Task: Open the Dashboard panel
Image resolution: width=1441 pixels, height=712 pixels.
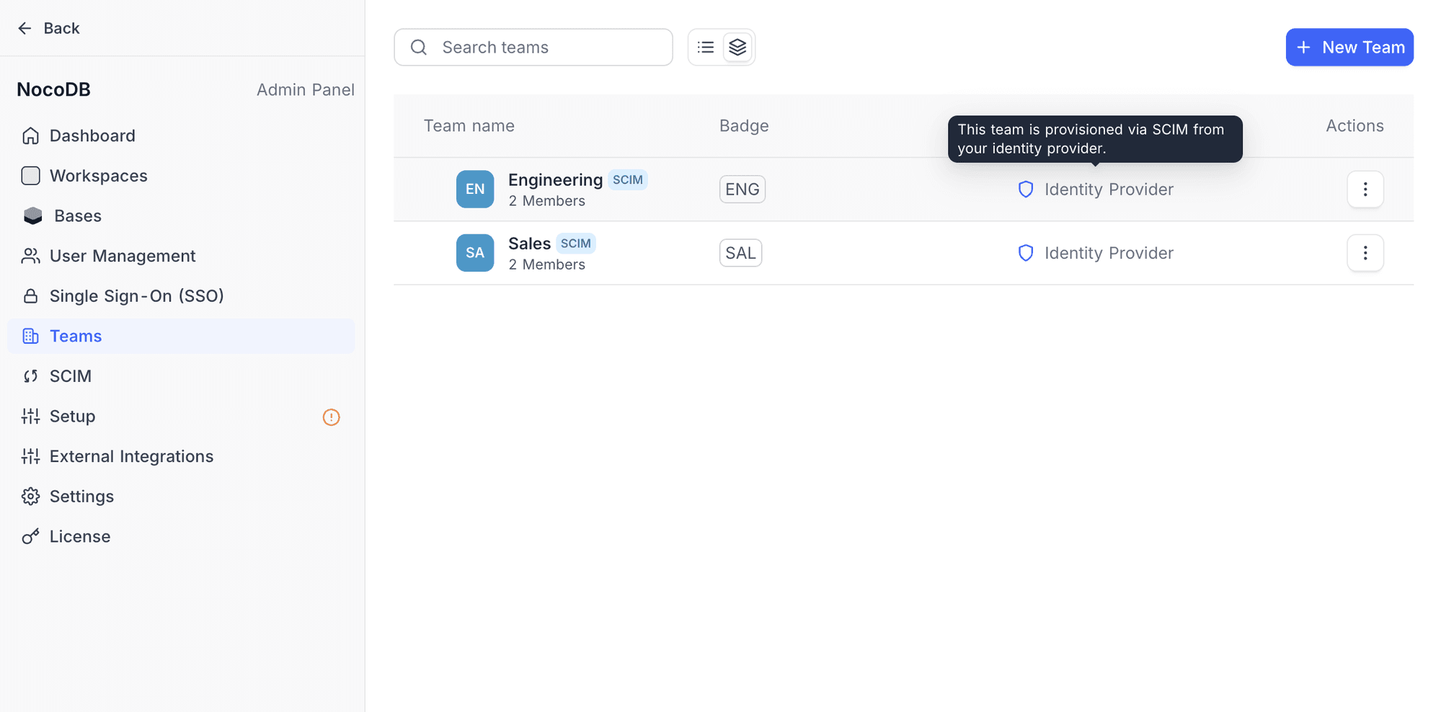Action: pos(92,135)
